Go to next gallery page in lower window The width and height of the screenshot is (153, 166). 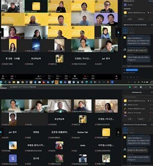(118, 132)
